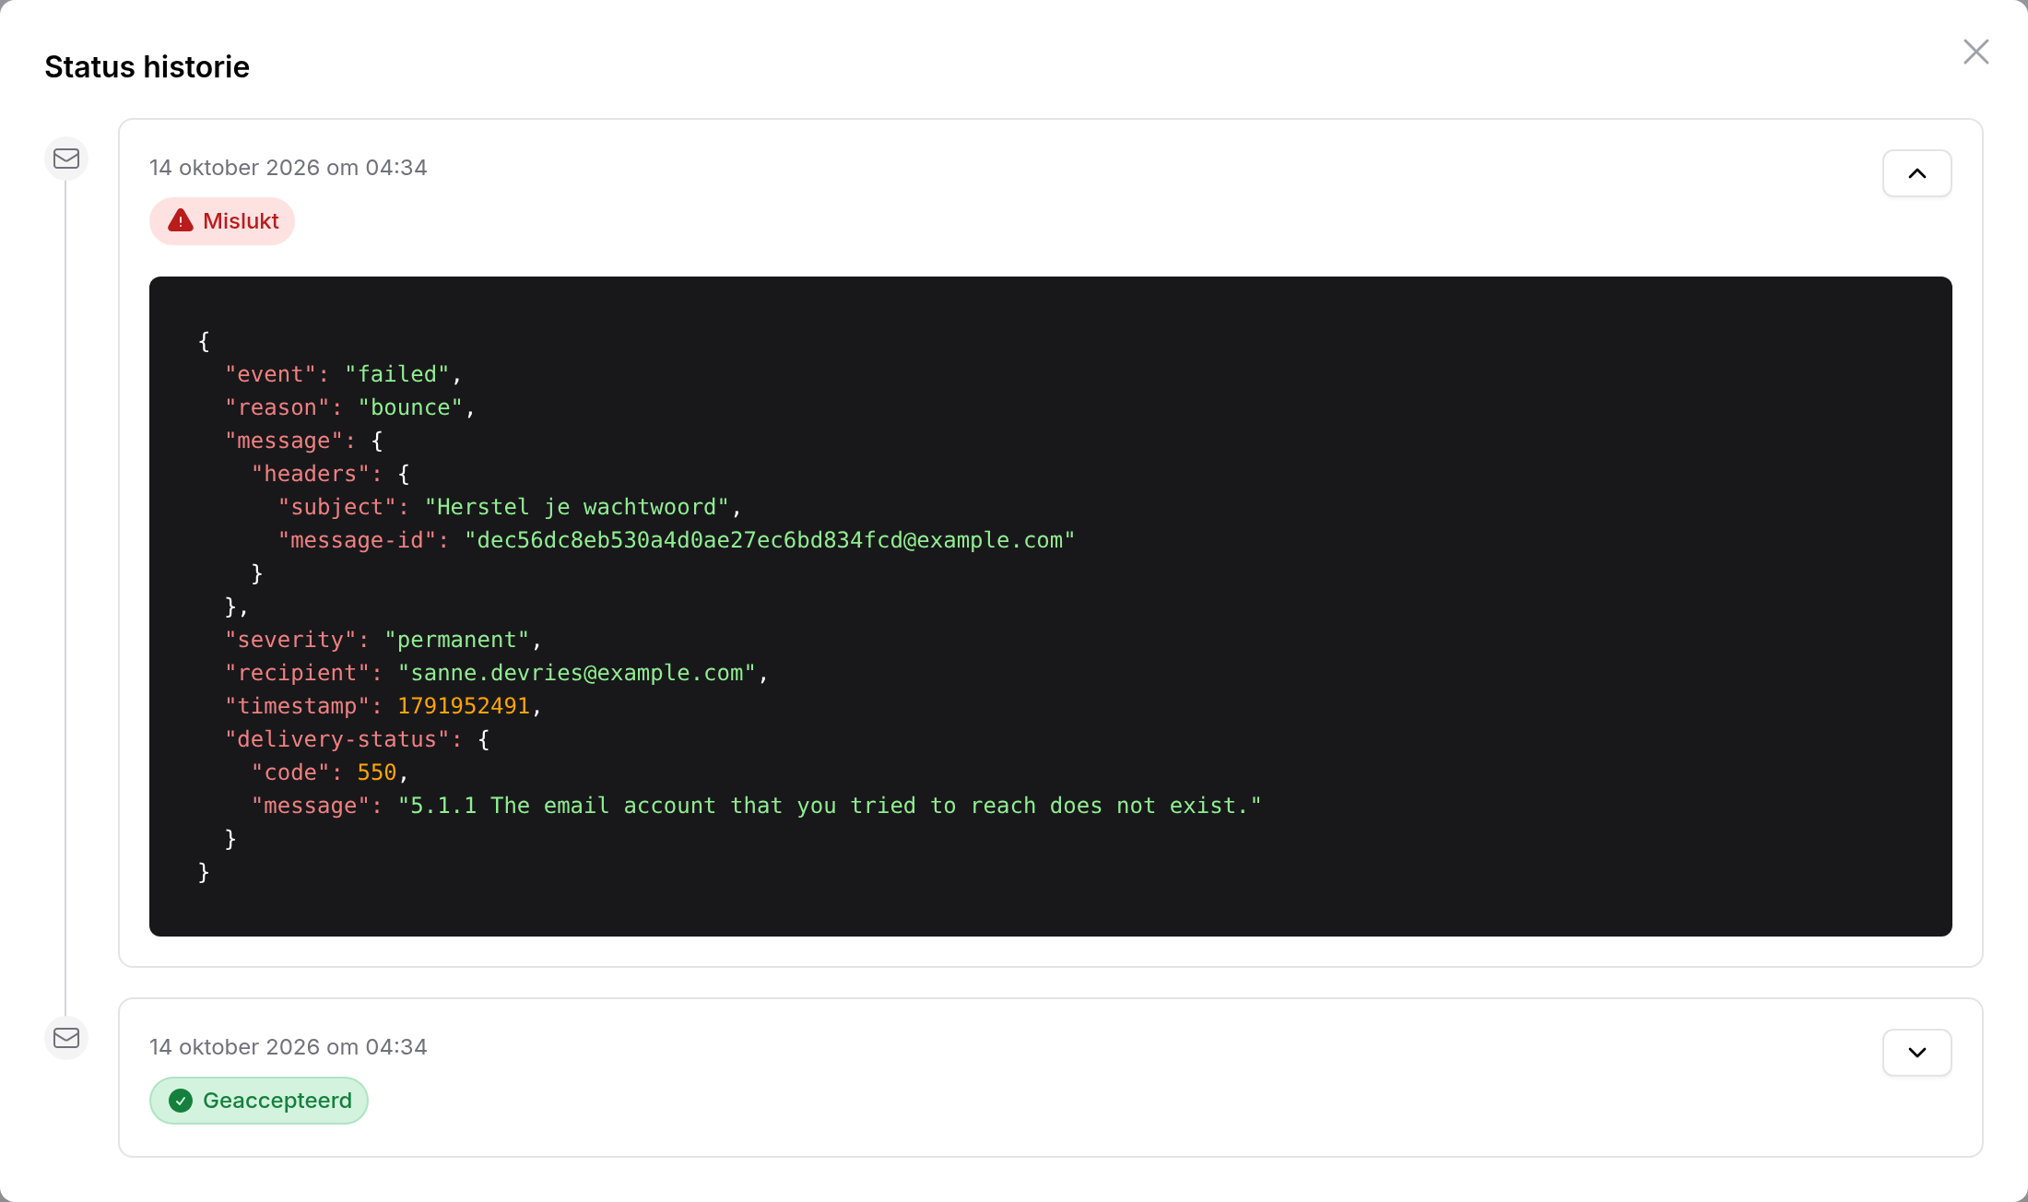This screenshot has height=1202, width=2028.
Task: Click the "code": 550 line
Action: (330, 772)
